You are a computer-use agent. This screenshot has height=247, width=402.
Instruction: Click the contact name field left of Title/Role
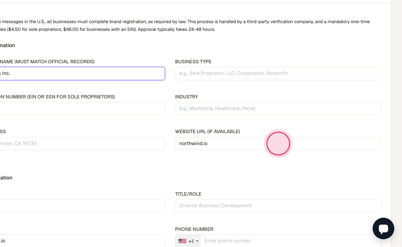point(82,206)
